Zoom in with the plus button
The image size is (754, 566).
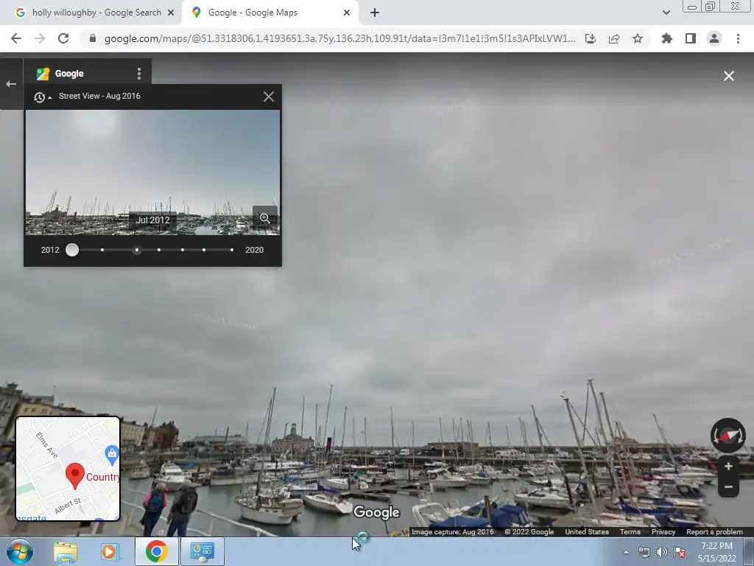(x=728, y=467)
